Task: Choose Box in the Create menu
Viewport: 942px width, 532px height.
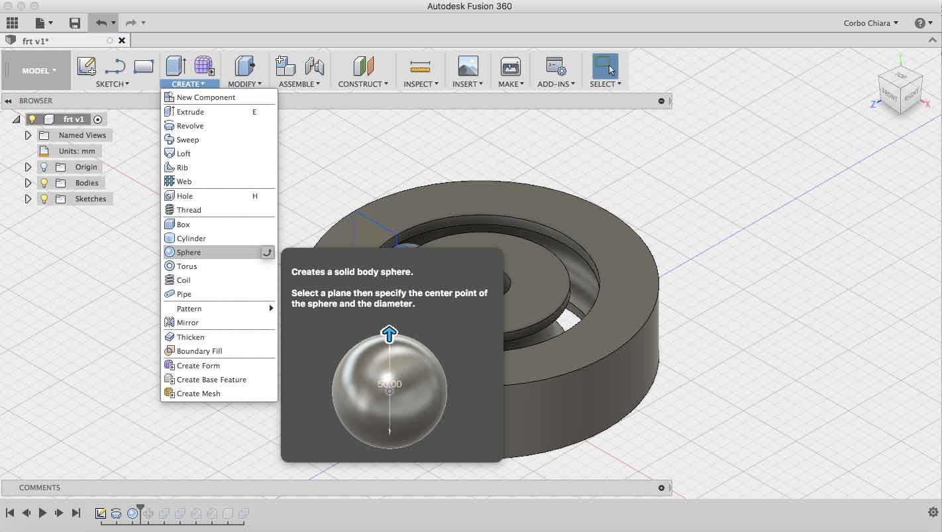Action: 219,225
